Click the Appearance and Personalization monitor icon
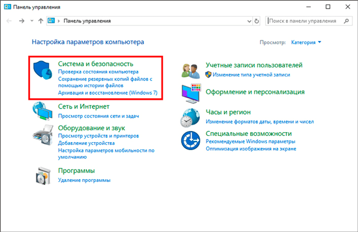The width and height of the screenshot is (358, 232). coord(191,94)
